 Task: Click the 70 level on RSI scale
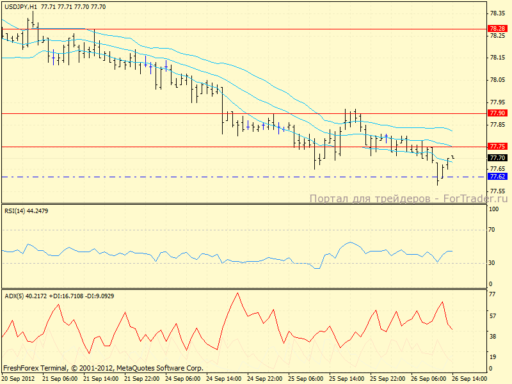[x=493, y=229]
